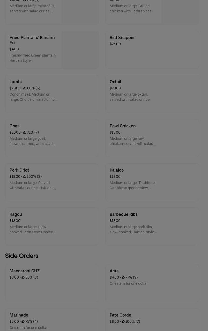Click Pate Corde's thumbs-up icon
This screenshot has height=331, width=208.
pos(123,322)
